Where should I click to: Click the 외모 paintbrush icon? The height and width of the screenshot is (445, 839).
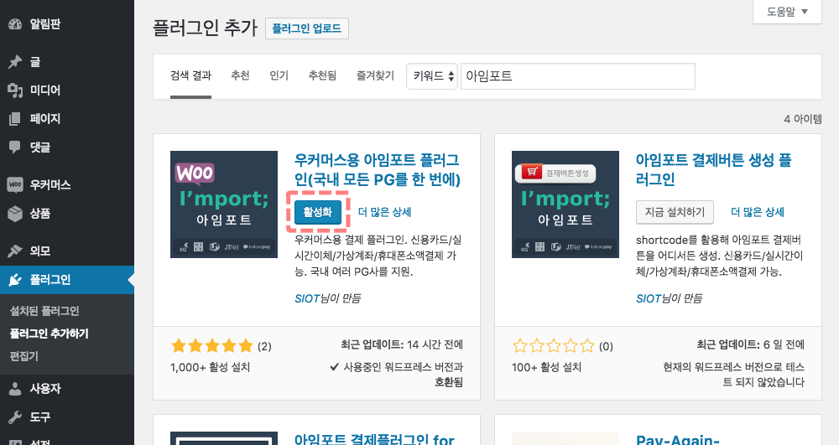pyautogui.click(x=15, y=251)
